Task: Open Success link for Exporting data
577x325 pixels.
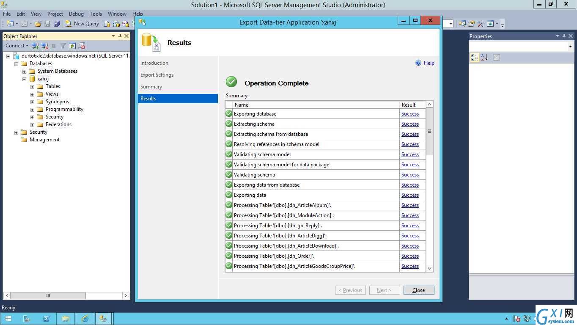Action: click(410, 195)
